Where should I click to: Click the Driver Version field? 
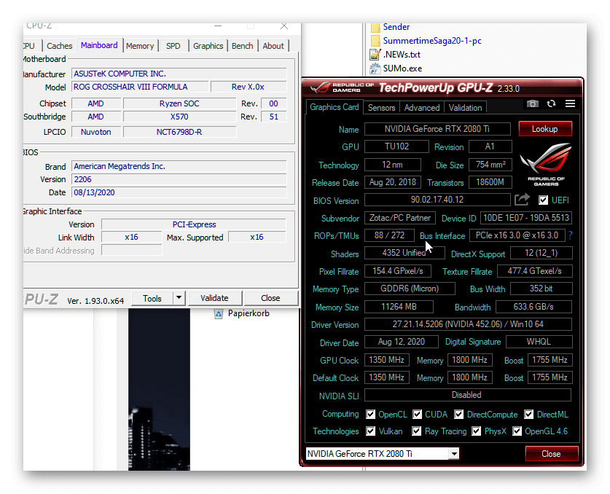pos(468,324)
